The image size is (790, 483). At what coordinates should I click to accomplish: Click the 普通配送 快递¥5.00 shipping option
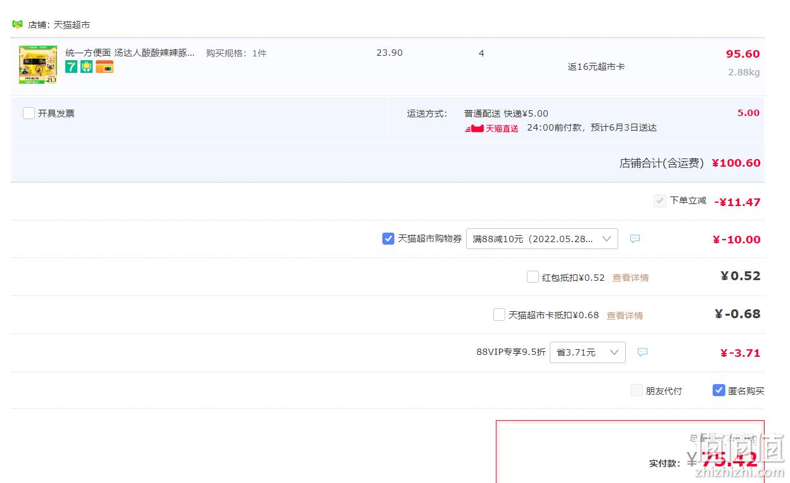click(x=506, y=113)
